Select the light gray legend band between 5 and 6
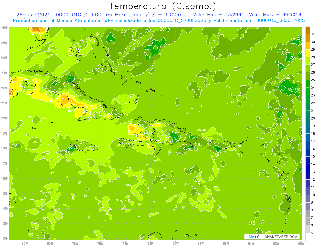Viewport: 320px width, 247px height. tap(307, 229)
